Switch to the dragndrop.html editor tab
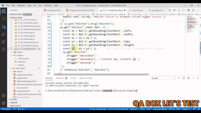Viewport: 201px width, 113px height. (x=53, y=10)
